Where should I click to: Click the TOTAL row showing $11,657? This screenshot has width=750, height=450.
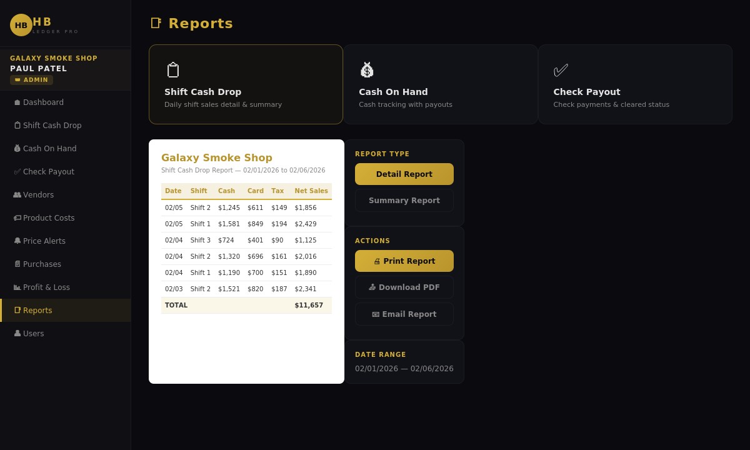click(246, 305)
